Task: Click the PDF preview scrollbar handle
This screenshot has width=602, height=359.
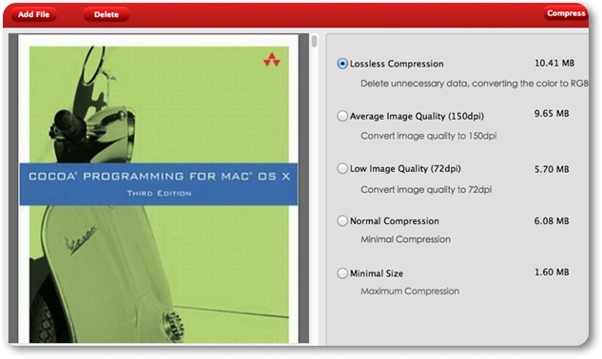Action: click(x=315, y=41)
